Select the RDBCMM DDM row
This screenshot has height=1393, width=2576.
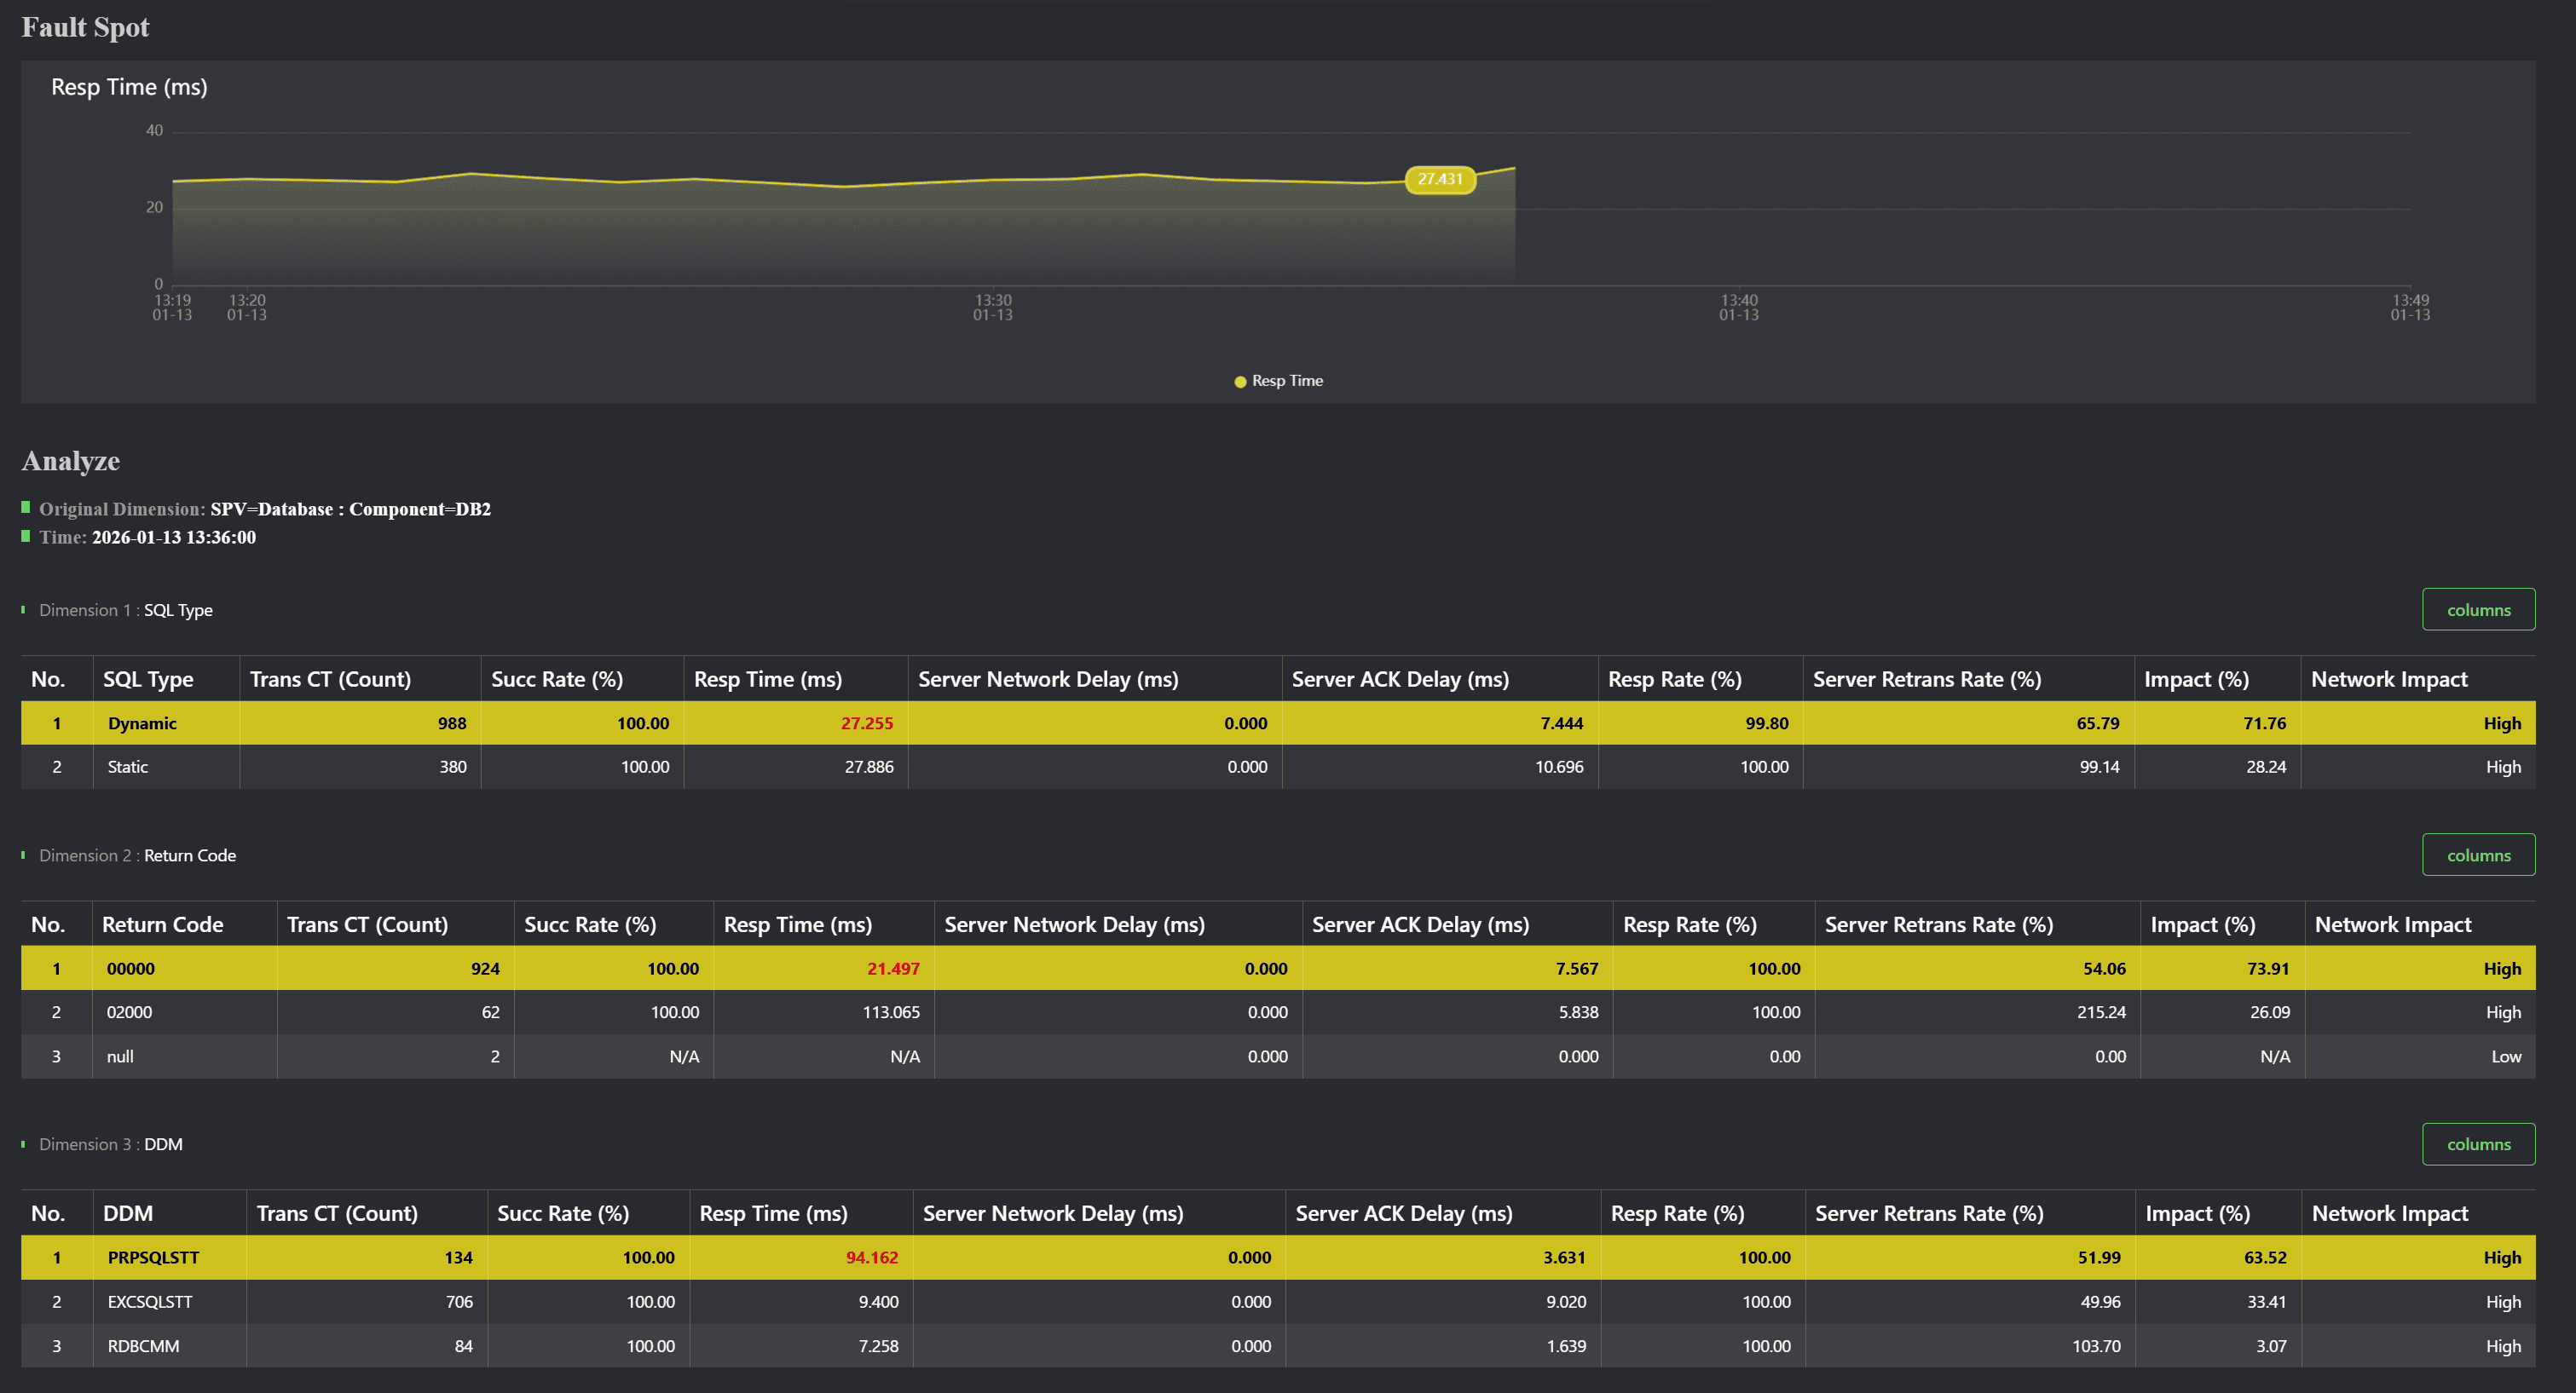pyautogui.click(x=144, y=1346)
